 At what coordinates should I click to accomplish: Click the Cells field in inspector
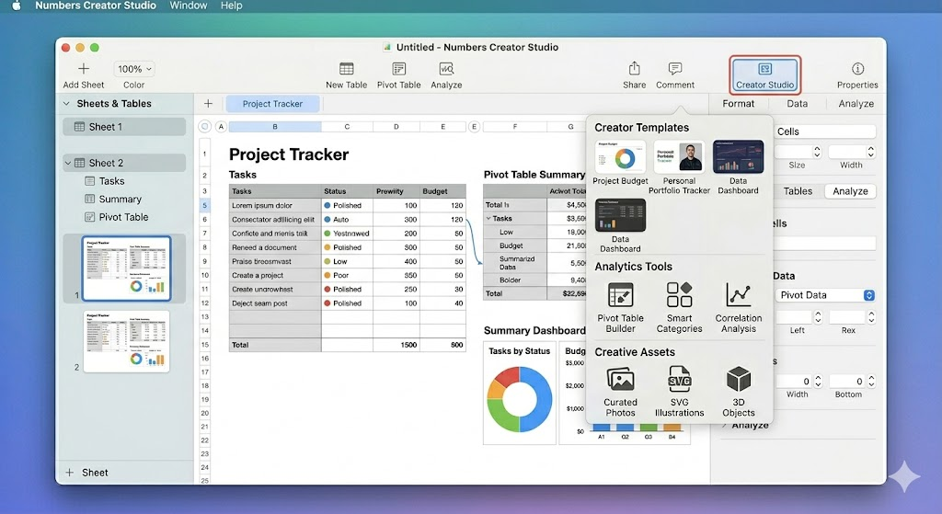coord(824,131)
